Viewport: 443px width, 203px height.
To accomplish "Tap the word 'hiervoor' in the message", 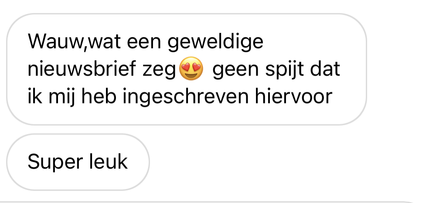I will coord(293,96).
